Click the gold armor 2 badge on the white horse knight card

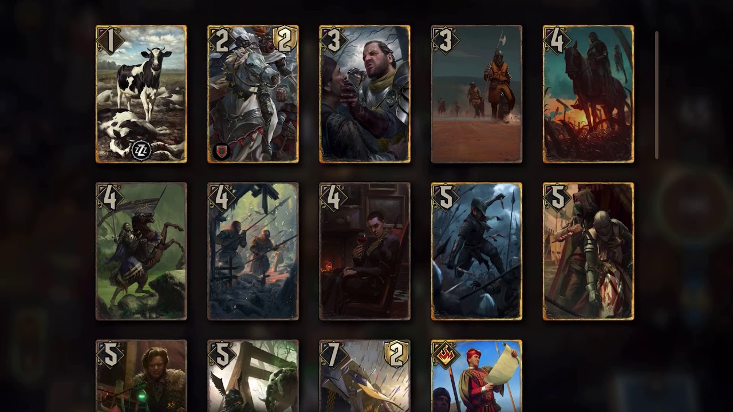tap(285, 39)
